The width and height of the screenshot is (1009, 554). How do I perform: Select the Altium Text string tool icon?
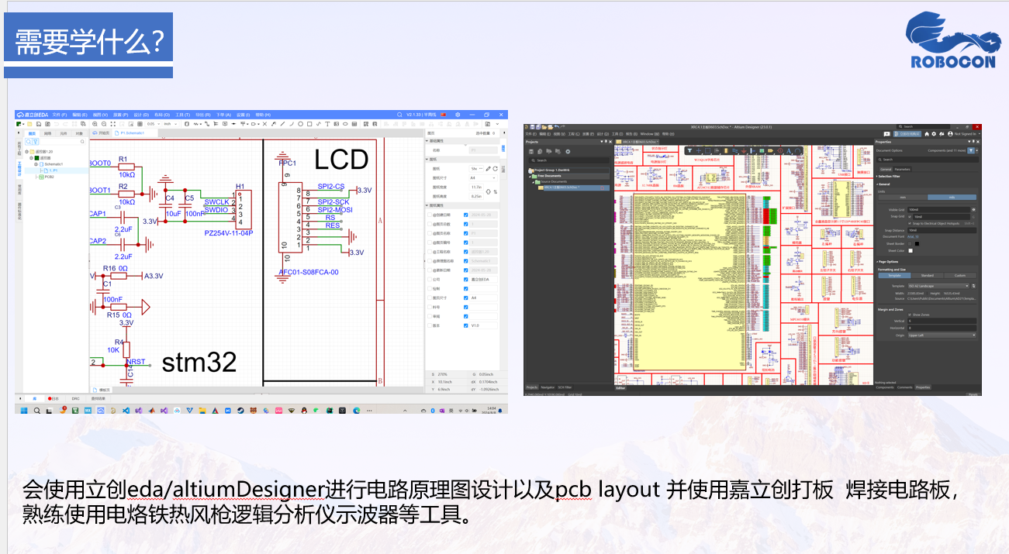click(x=789, y=150)
